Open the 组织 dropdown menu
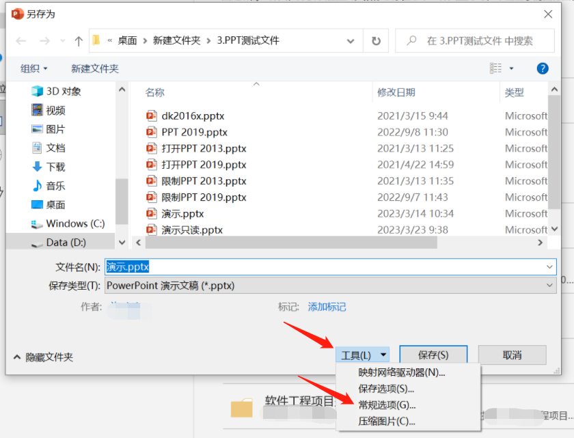574x438 pixels. click(33, 68)
